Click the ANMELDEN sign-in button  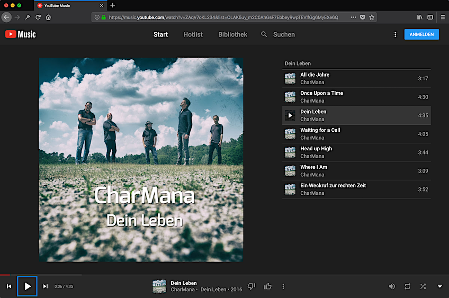pyautogui.click(x=421, y=34)
